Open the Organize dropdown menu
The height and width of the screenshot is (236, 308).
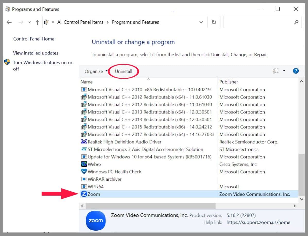(94, 71)
